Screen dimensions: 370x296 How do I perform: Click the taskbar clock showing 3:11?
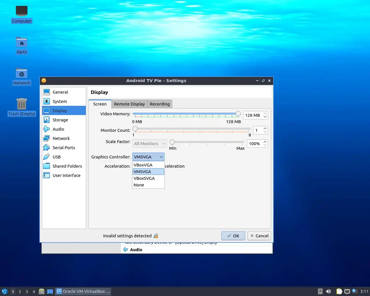click(364, 291)
